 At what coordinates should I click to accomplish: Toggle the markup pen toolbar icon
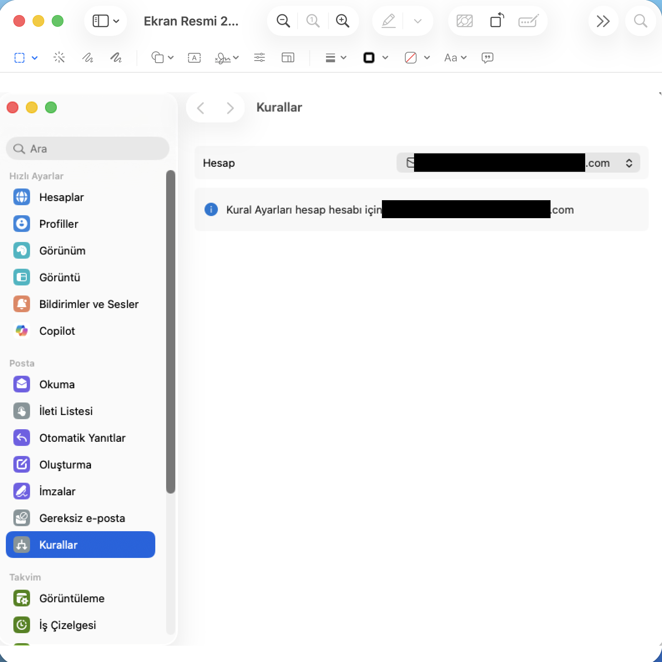click(389, 21)
